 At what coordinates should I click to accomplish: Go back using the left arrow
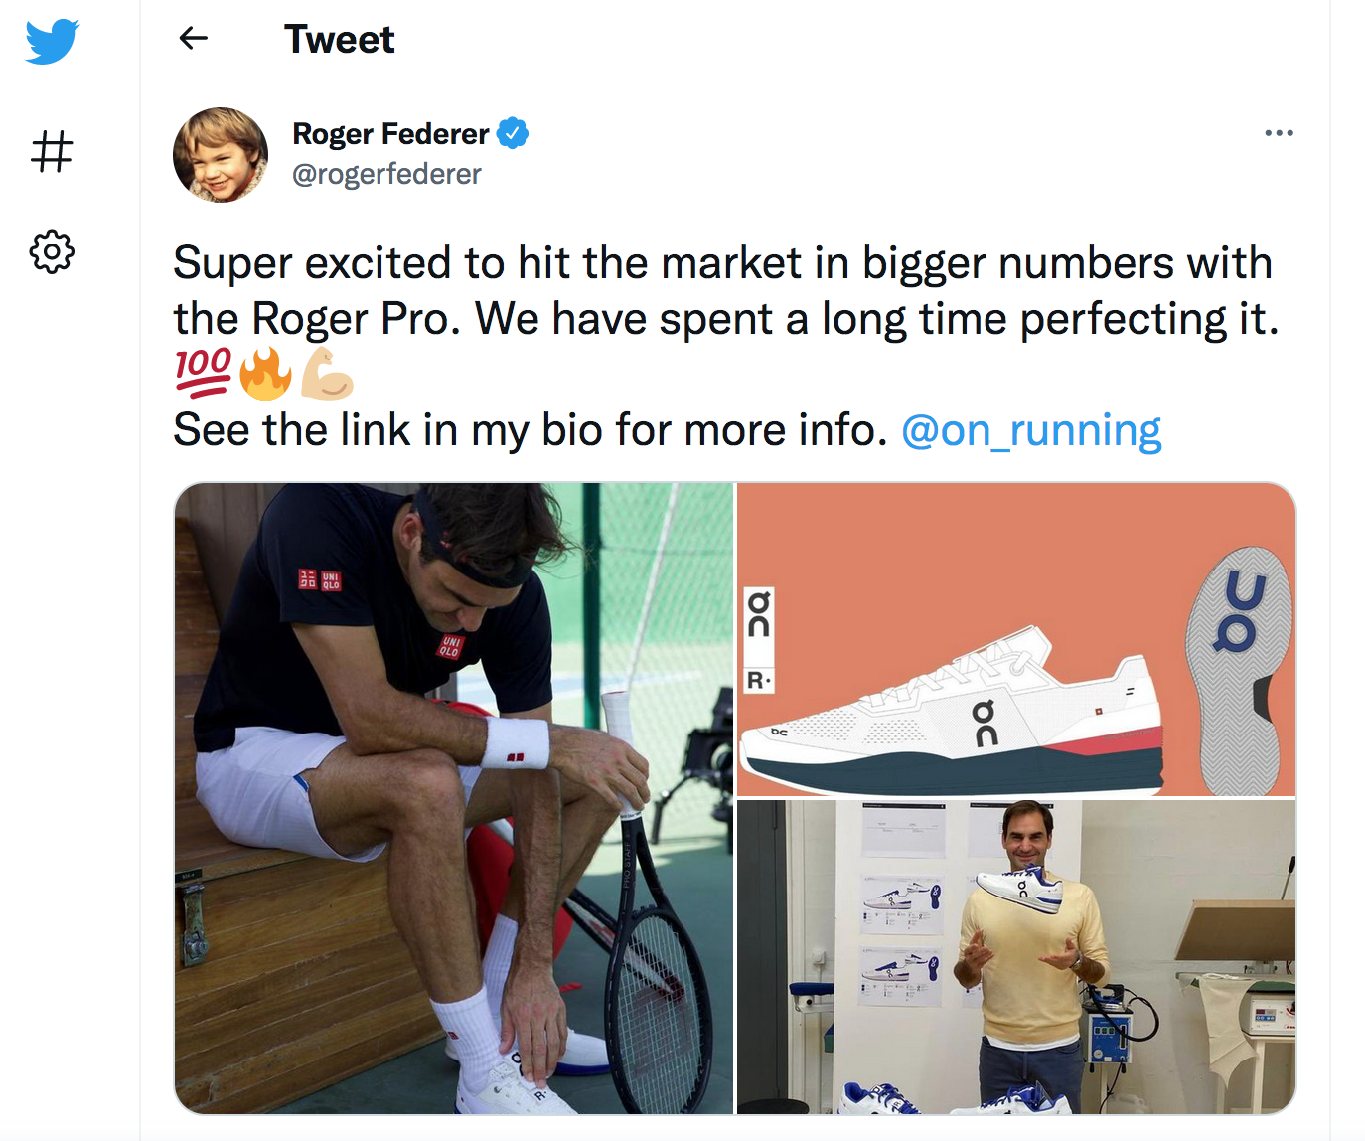pos(193,39)
